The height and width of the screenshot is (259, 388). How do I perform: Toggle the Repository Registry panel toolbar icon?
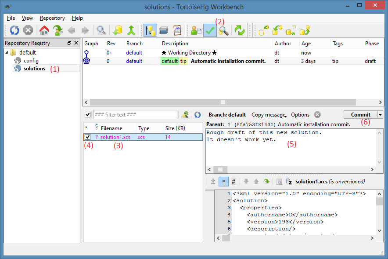pos(151,30)
